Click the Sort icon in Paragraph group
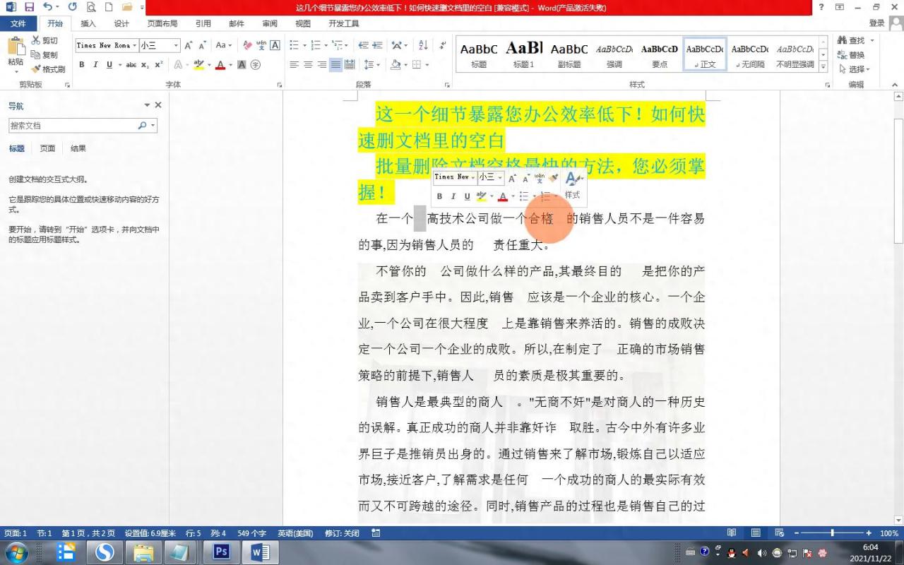 (422, 44)
